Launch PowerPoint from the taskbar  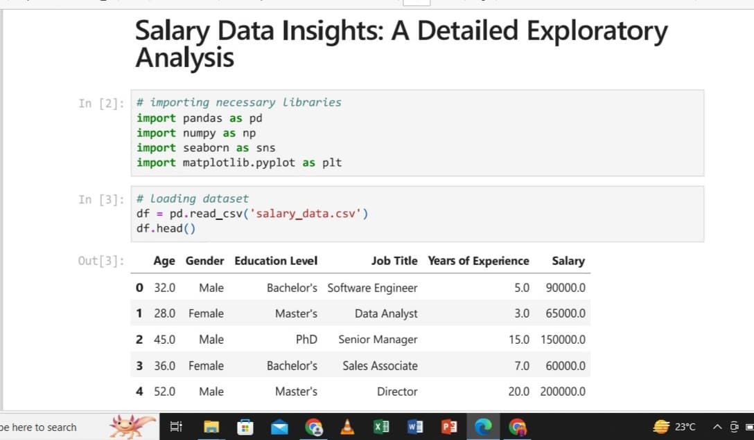tap(450, 428)
